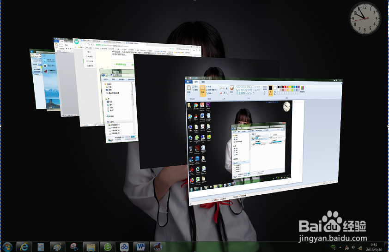Click the analog clock desktop gadget

(x=365, y=18)
